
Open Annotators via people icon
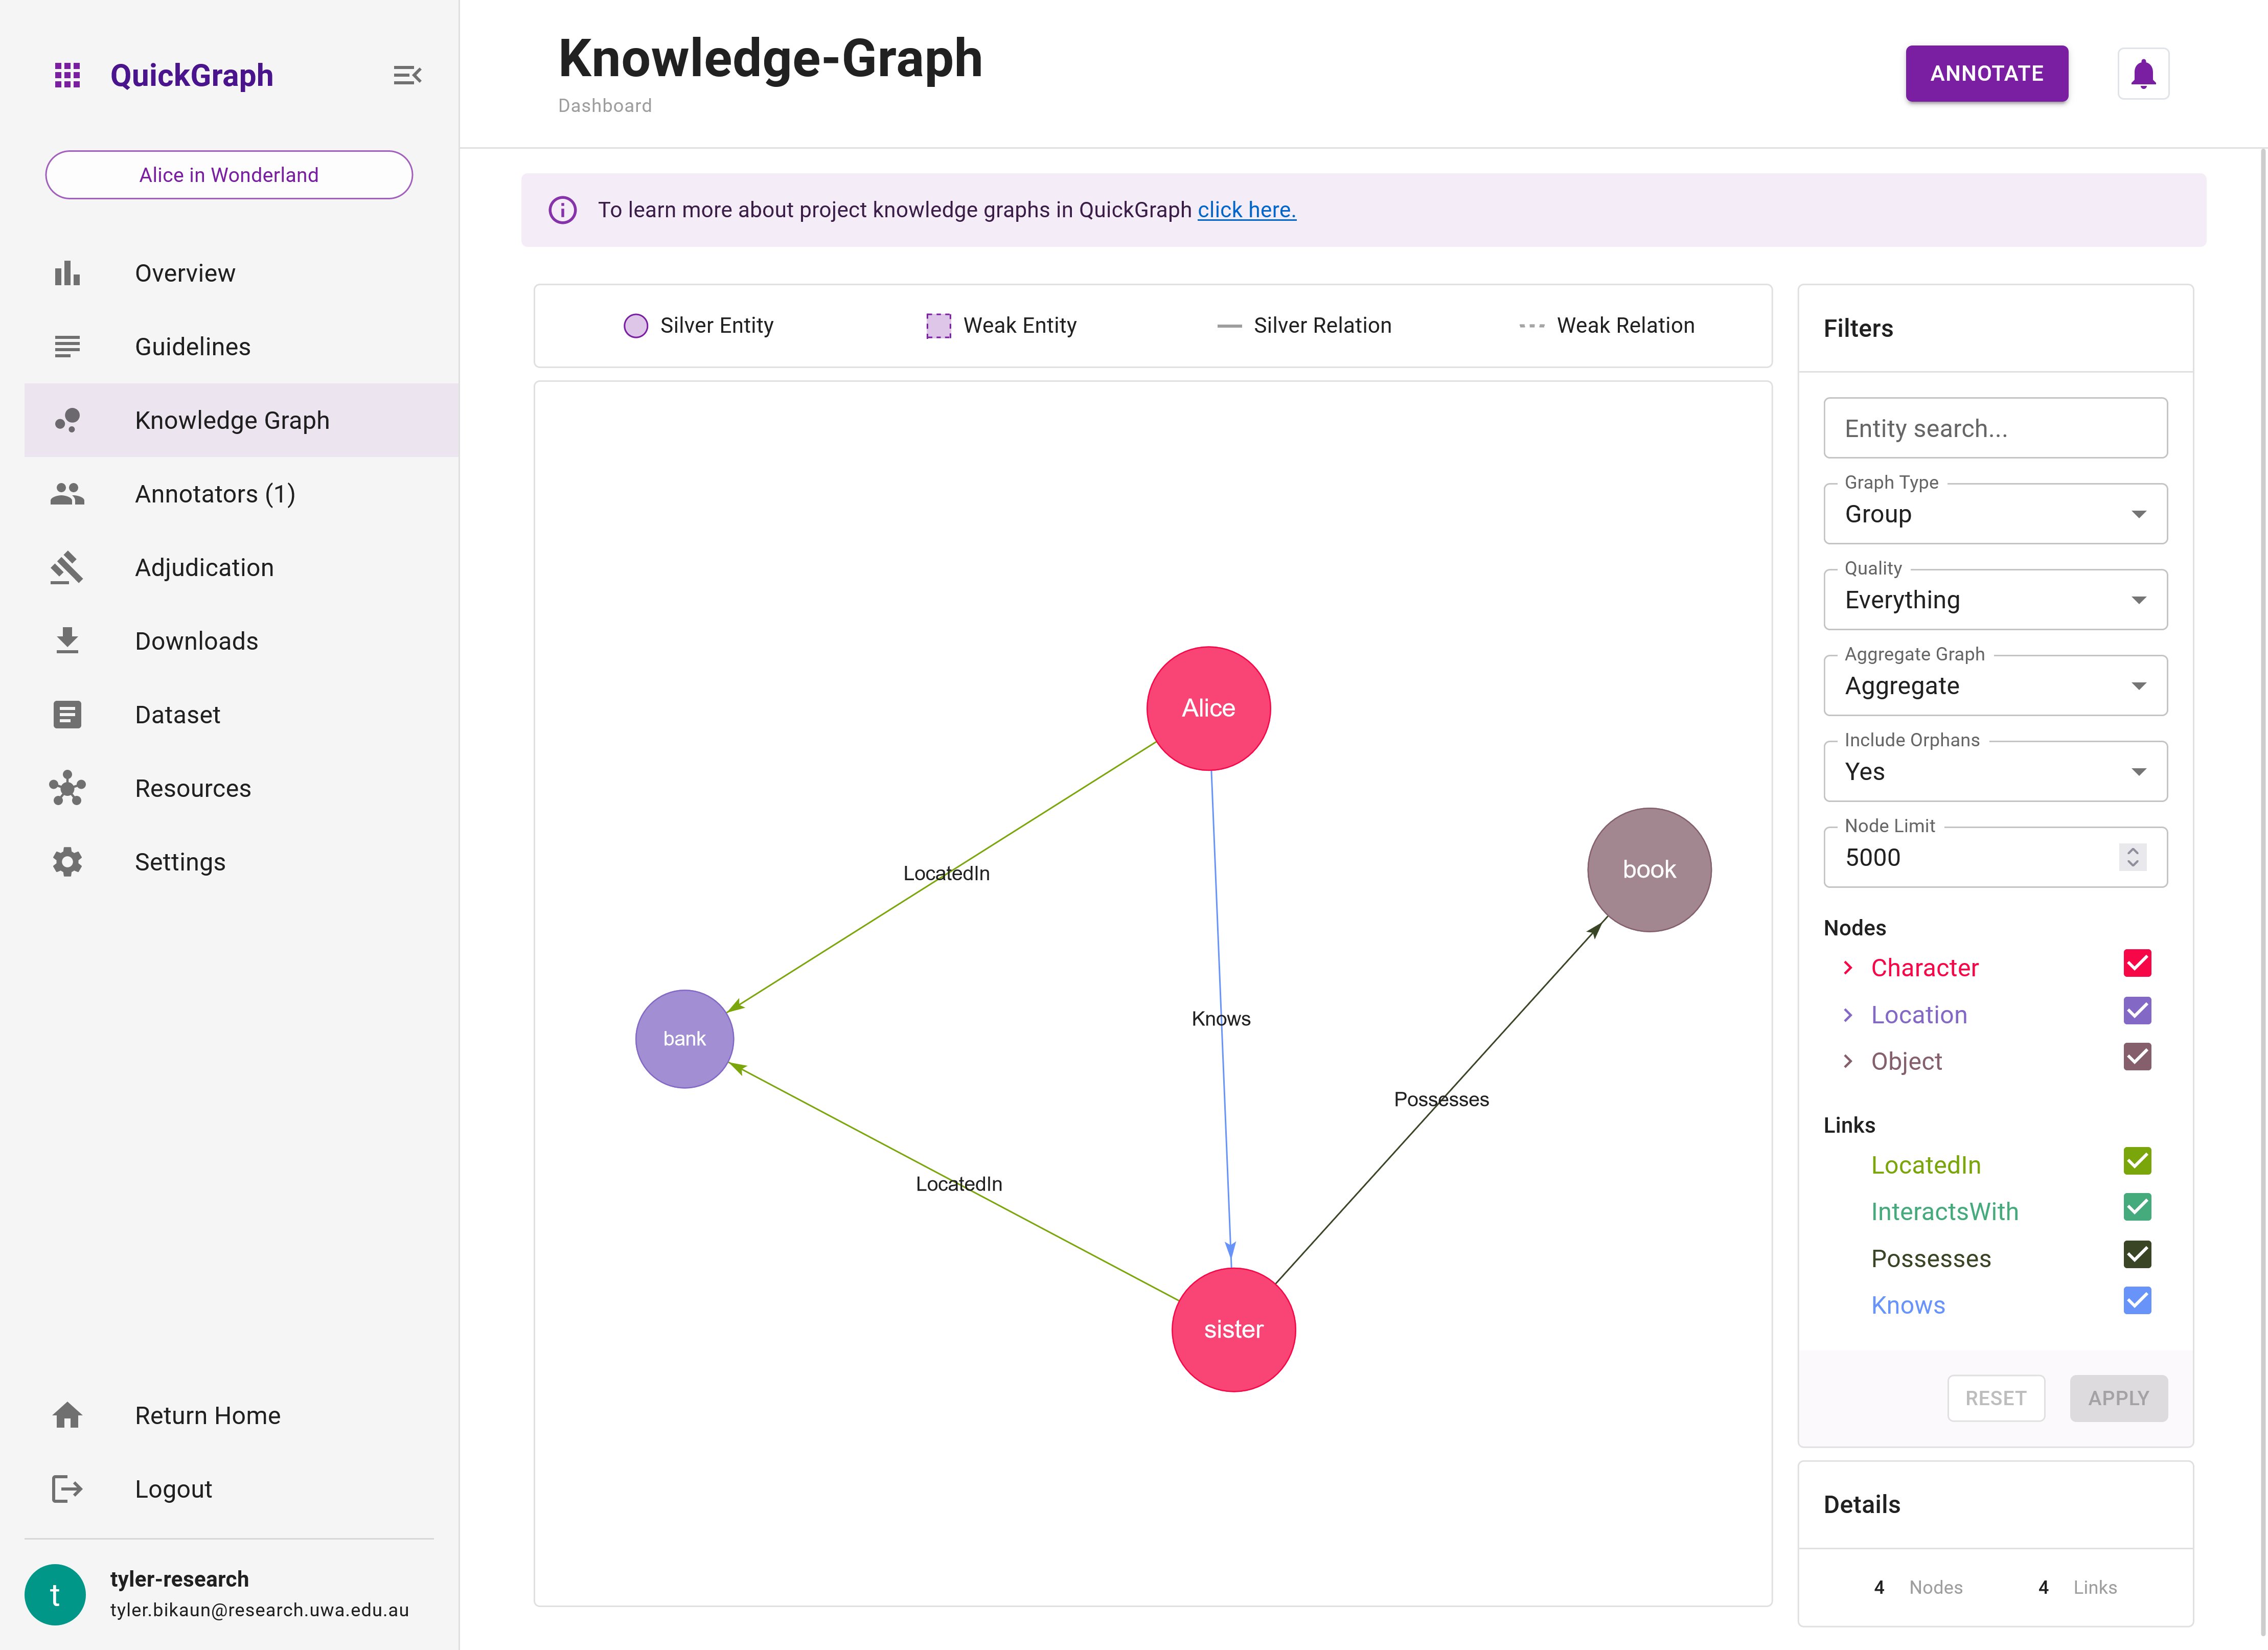67,493
